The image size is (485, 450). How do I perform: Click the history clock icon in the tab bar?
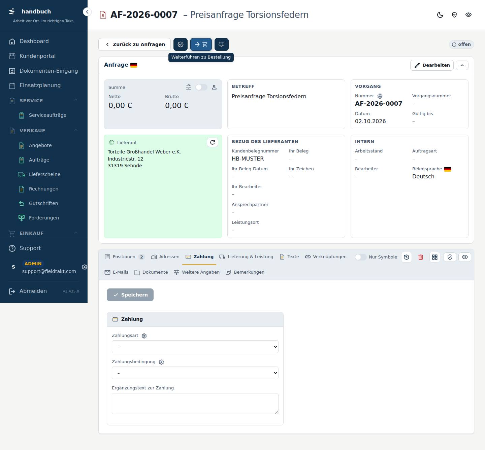pyautogui.click(x=407, y=257)
